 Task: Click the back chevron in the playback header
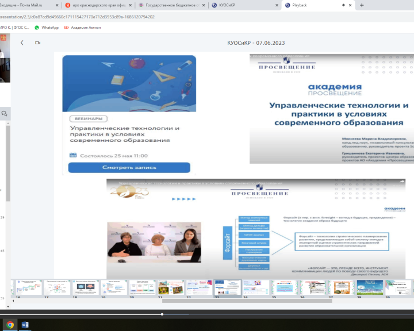[22, 43]
